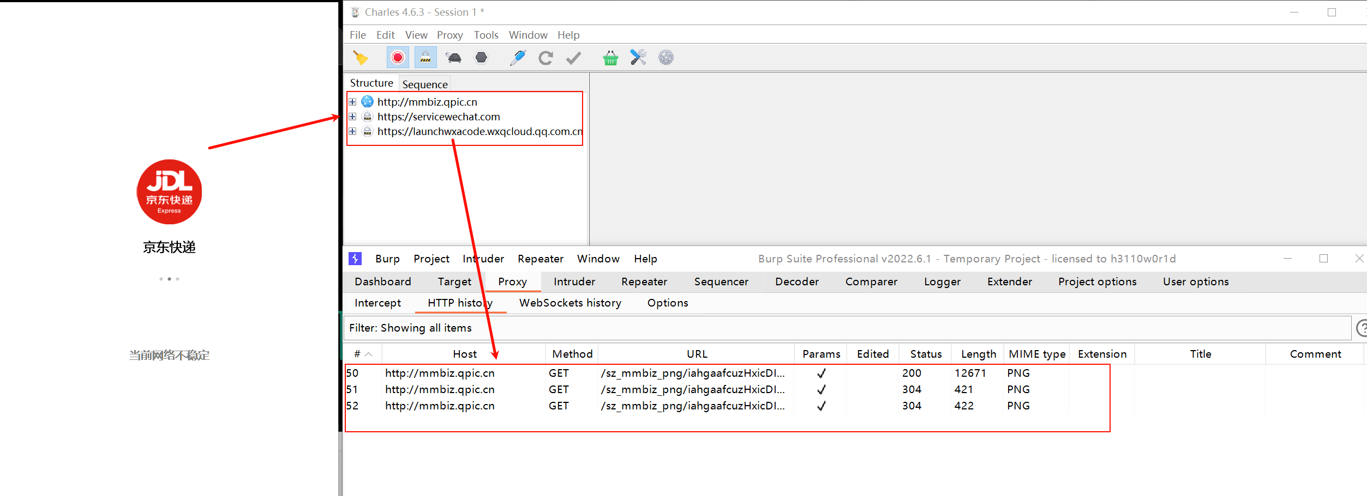1367x496 pixels.
Task: Click the green basket icon in Charles
Action: click(x=610, y=57)
